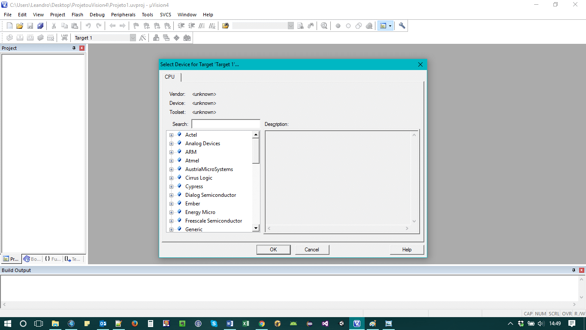The image size is (586, 330).
Task: Click the device Search input field
Action: 226,124
